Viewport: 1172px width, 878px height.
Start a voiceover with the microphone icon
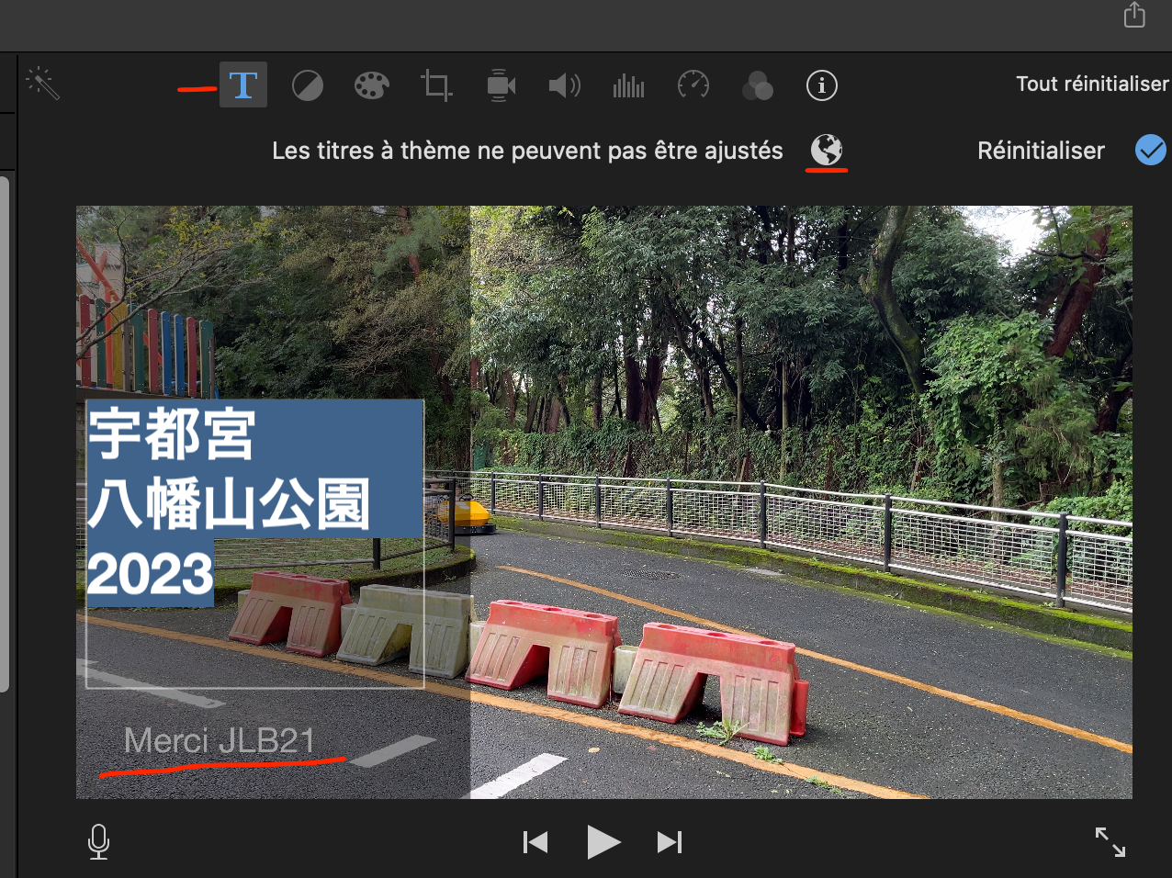coord(98,841)
